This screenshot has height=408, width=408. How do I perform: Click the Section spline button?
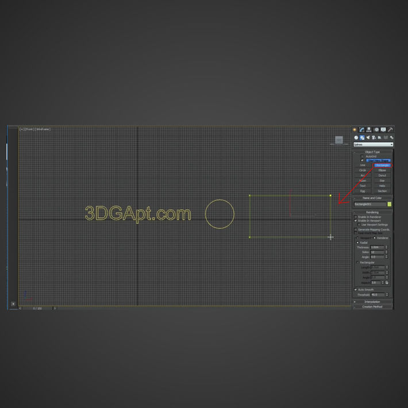[382, 191]
